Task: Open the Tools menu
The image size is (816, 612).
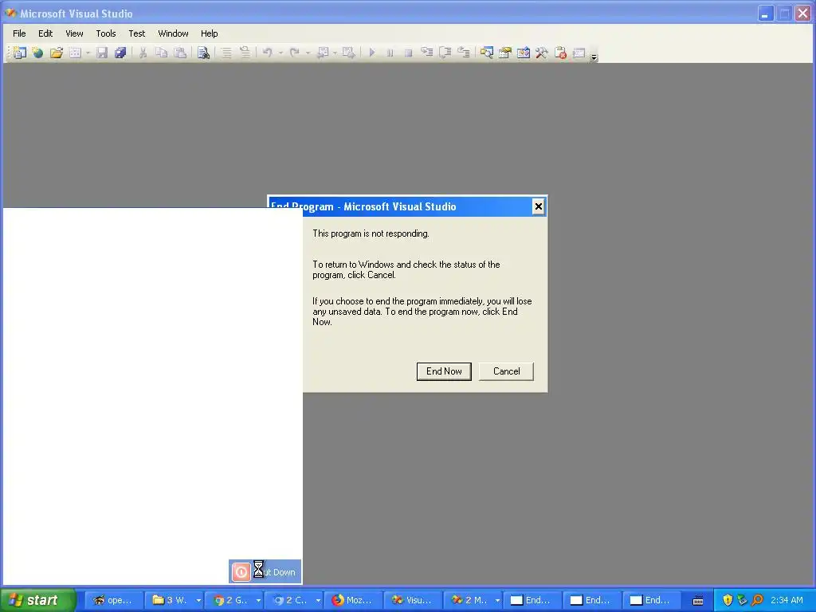Action: pos(106,33)
